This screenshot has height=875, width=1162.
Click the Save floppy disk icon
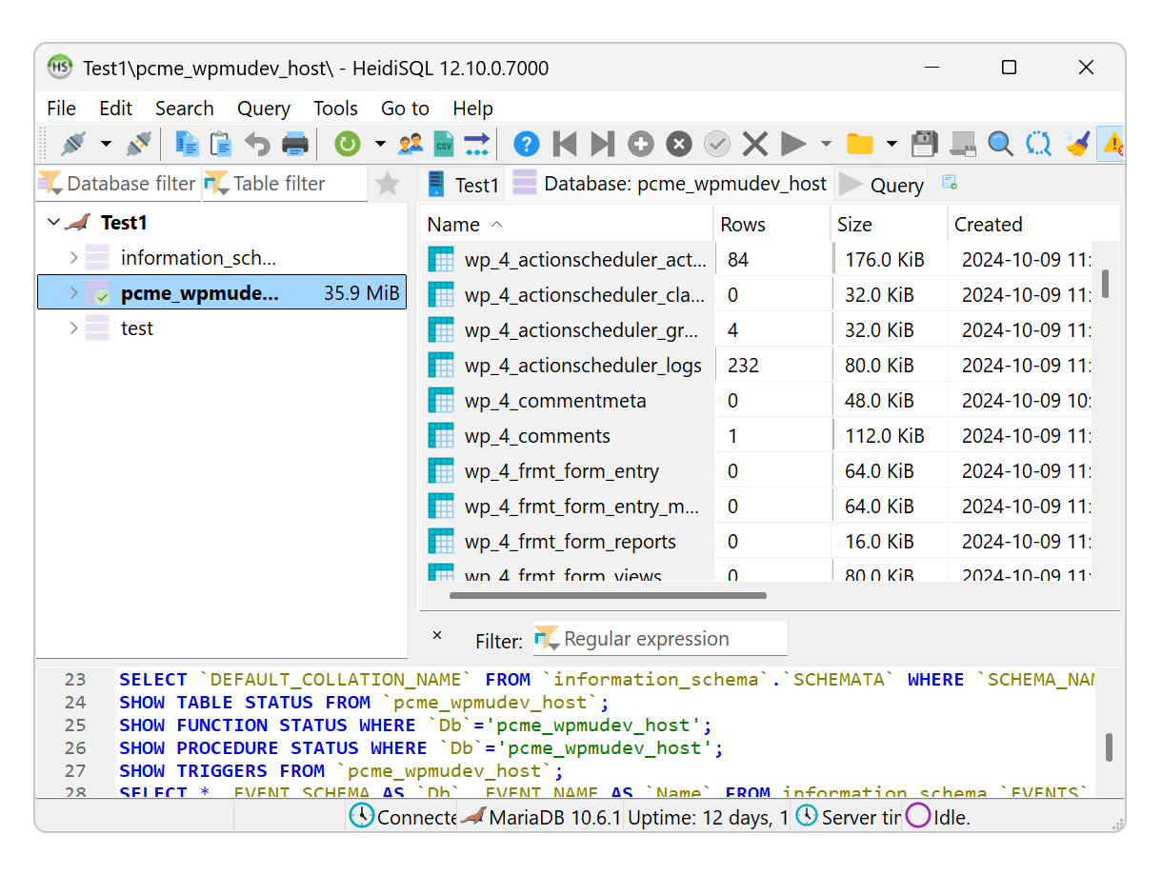coord(924,145)
